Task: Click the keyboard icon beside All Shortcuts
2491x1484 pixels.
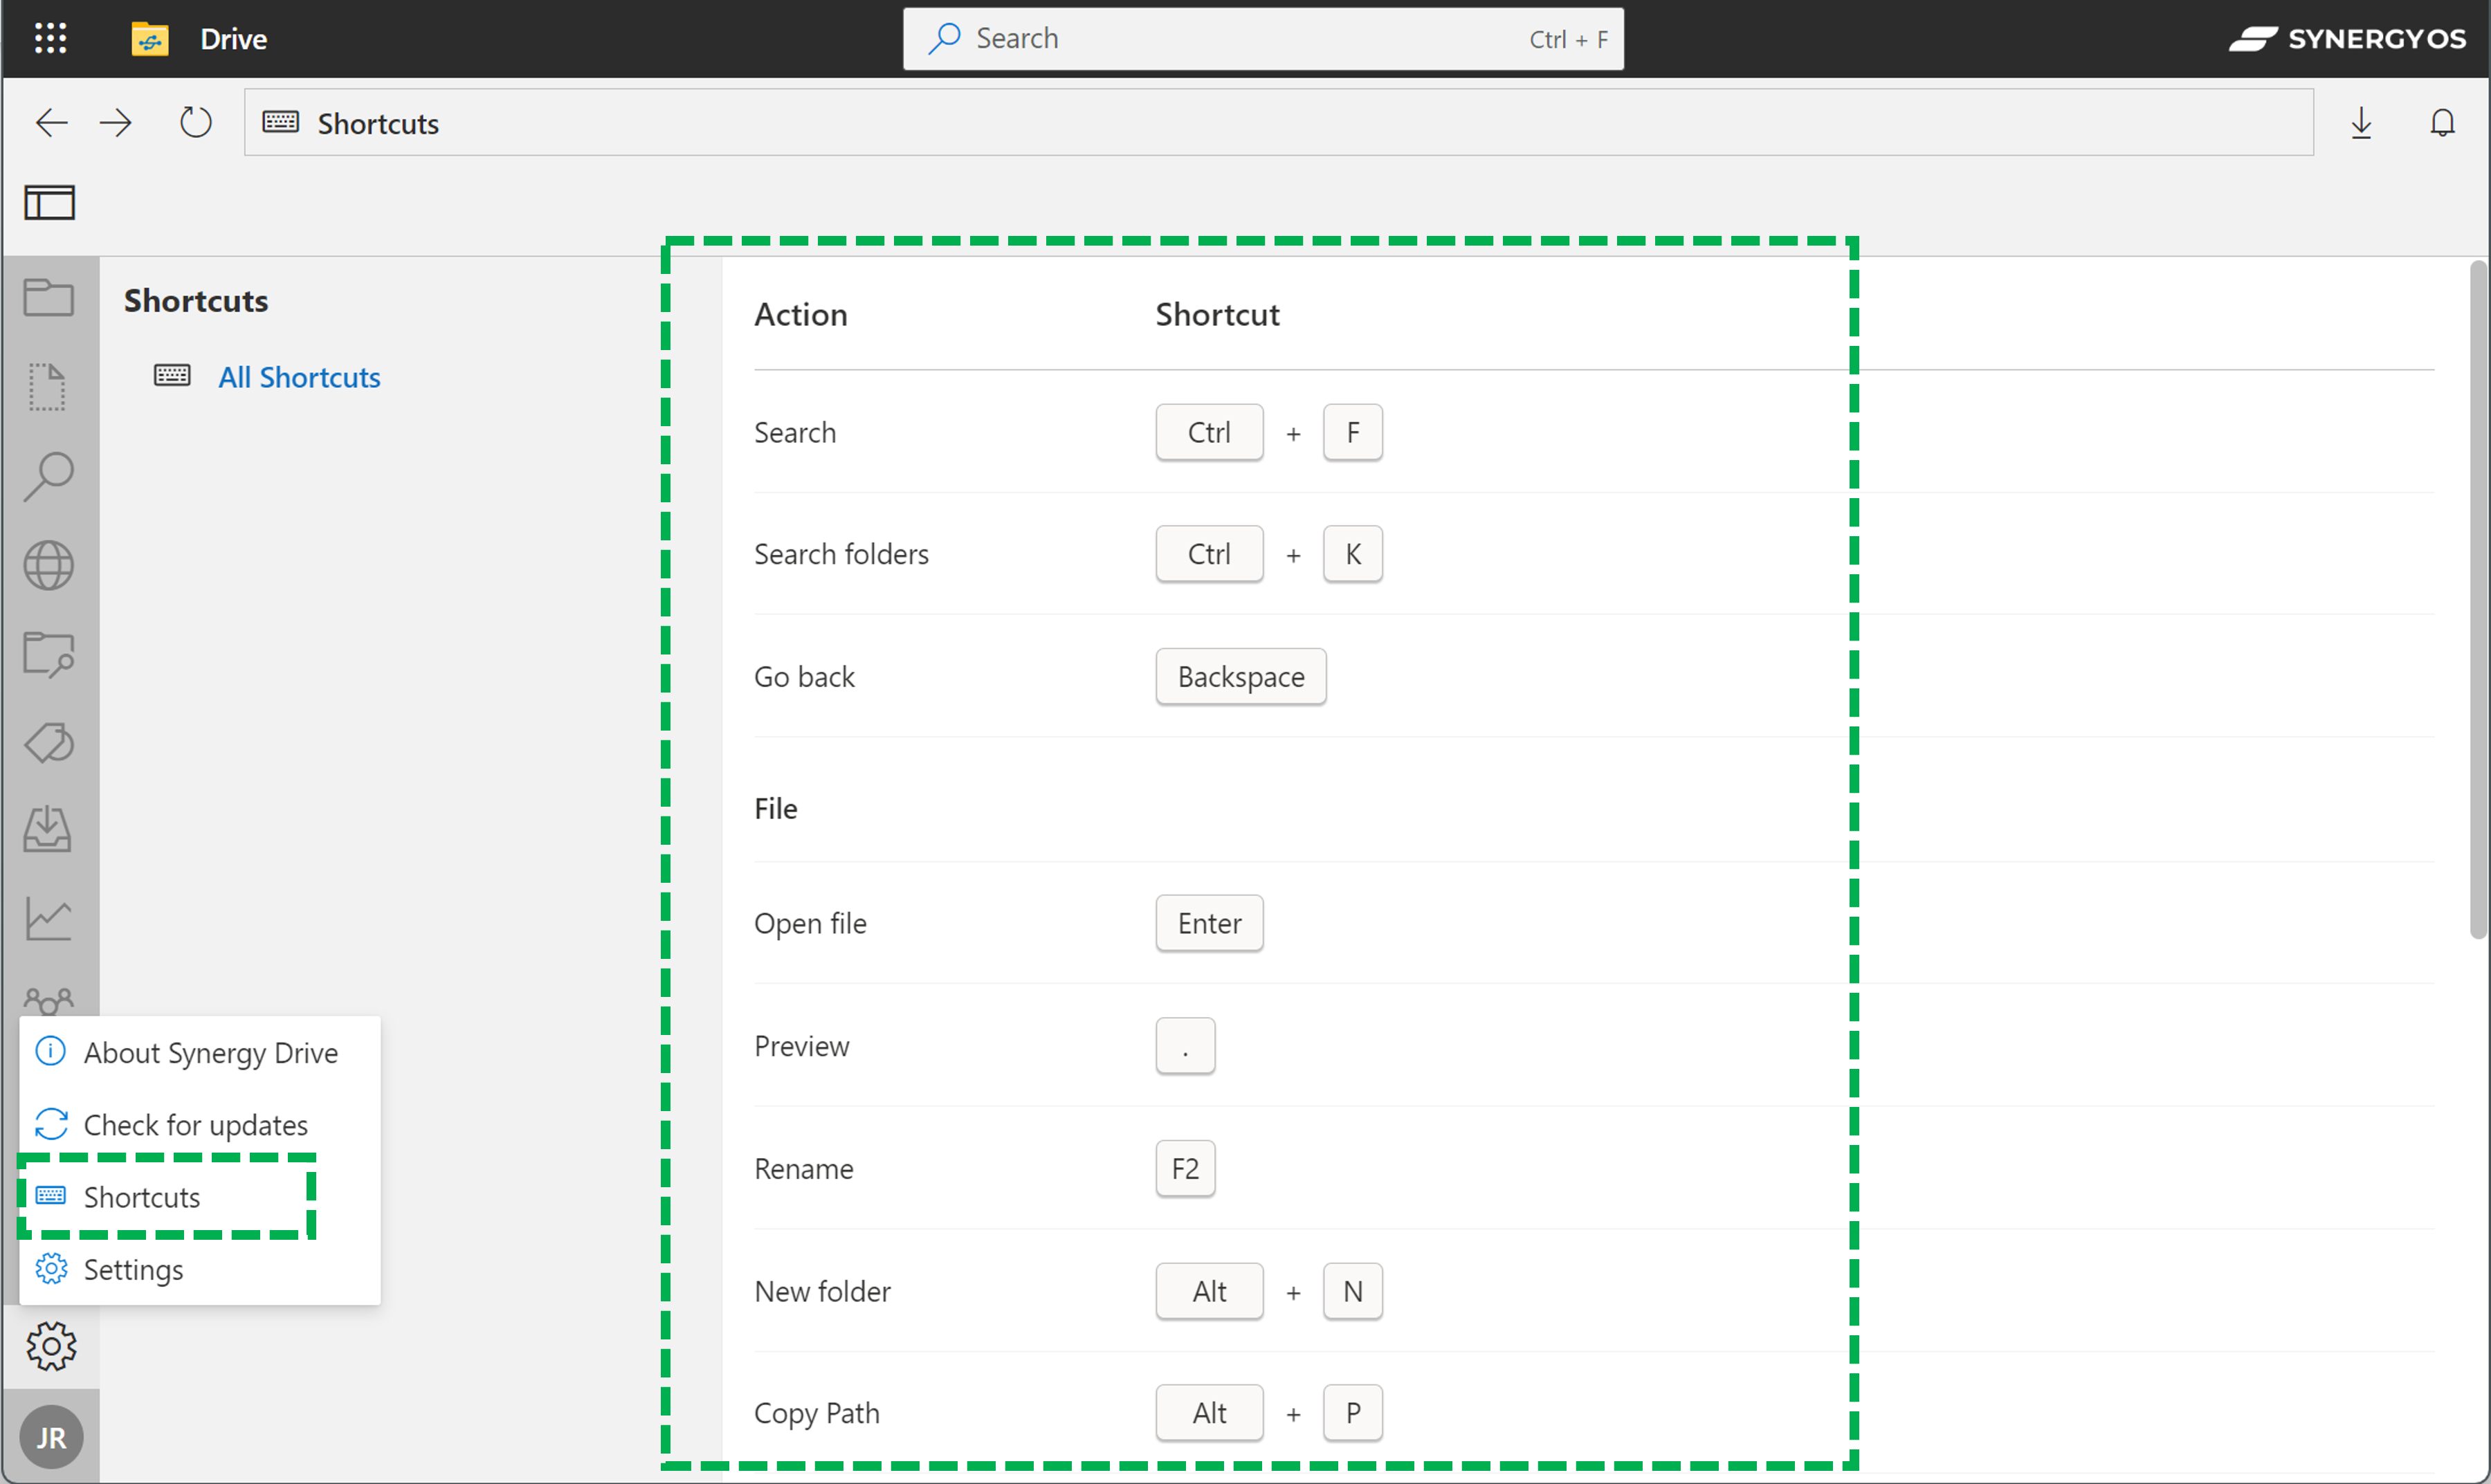Action: (172, 376)
